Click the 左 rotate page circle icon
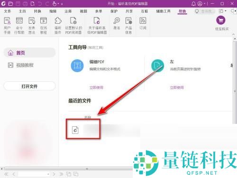Image resolution: width=237 pixels, height=178 pixels. point(157,66)
